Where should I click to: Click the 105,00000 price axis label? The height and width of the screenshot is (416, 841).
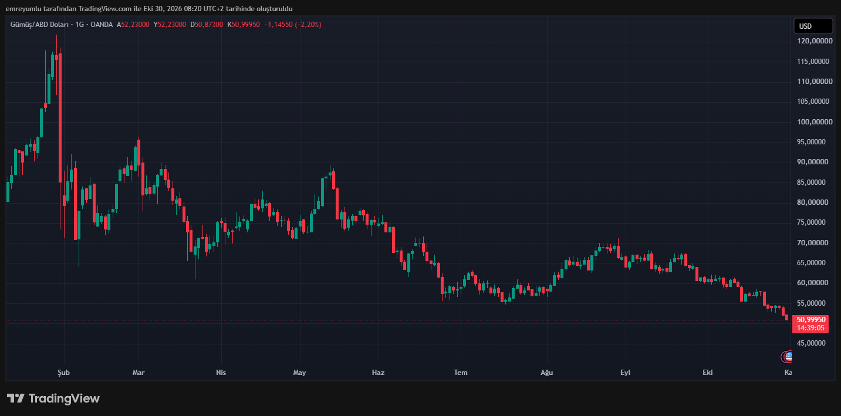tap(812, 102)
